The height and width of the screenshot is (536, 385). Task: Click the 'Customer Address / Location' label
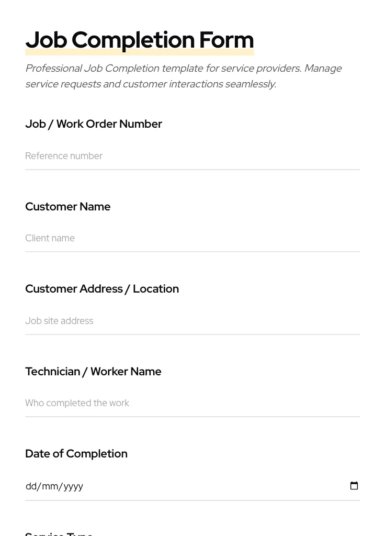[102, 289]
